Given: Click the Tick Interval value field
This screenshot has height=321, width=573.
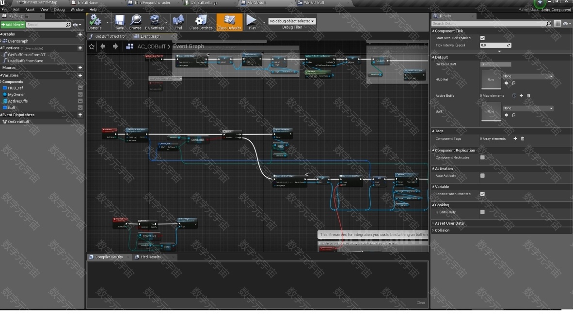Looking at the screenshot, I should point(495,45).
